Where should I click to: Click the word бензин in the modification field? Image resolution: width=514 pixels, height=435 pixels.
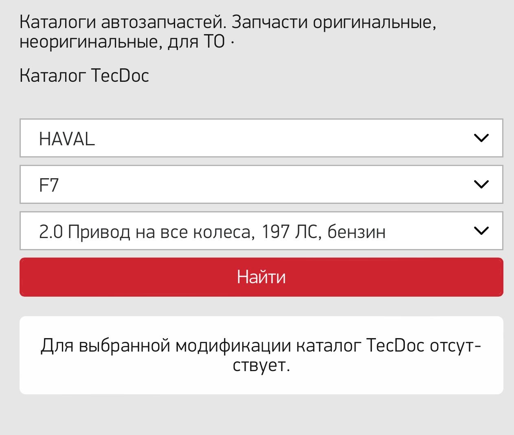click(x=356, y=232)
